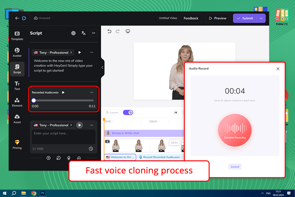This screenshot has width=295, height=197.
Task: Select the Welcome to the... audio clip
Action: coord(120,157)
